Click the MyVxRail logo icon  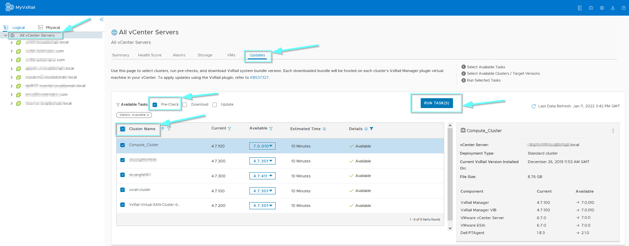tap(10, 7)
